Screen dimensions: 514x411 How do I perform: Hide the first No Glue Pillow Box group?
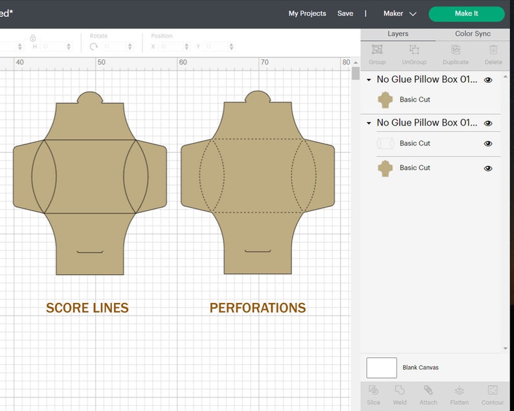pos(487,80)
